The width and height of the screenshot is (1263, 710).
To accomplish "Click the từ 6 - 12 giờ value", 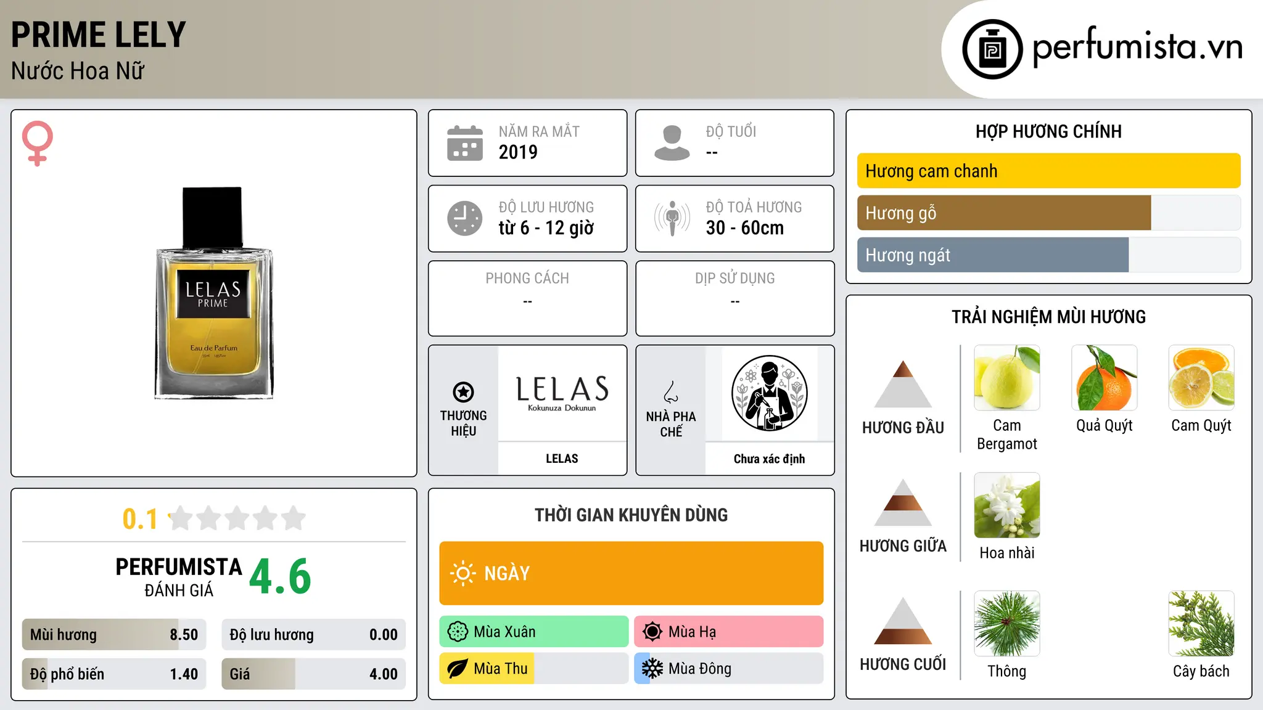I will coord(546,228).
